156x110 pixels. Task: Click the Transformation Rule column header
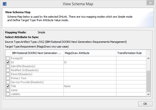[129, 53]
